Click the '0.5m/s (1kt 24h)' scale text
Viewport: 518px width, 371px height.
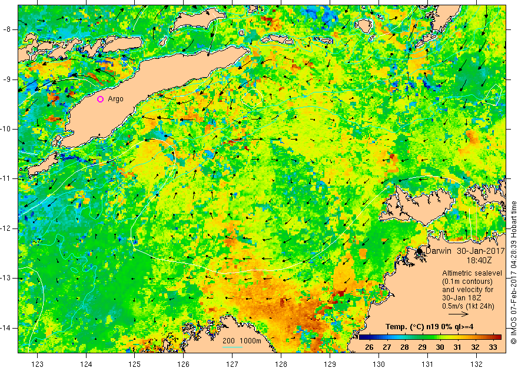[x=468, y=306]
